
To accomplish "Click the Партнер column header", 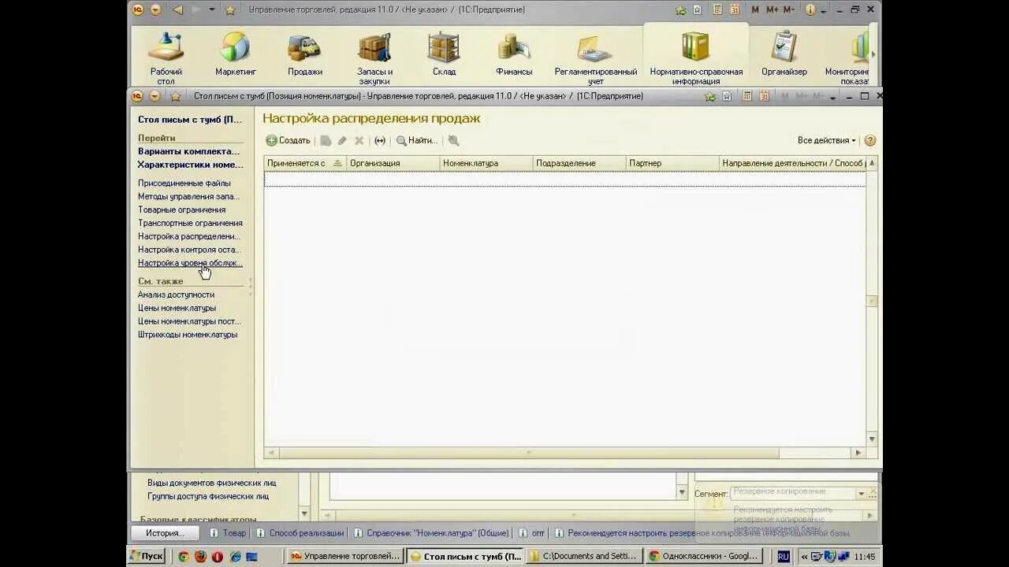I will 672,163.
